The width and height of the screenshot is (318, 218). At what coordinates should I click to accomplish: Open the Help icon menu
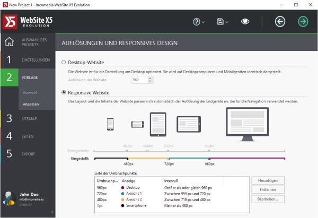[x=196, y=22]
